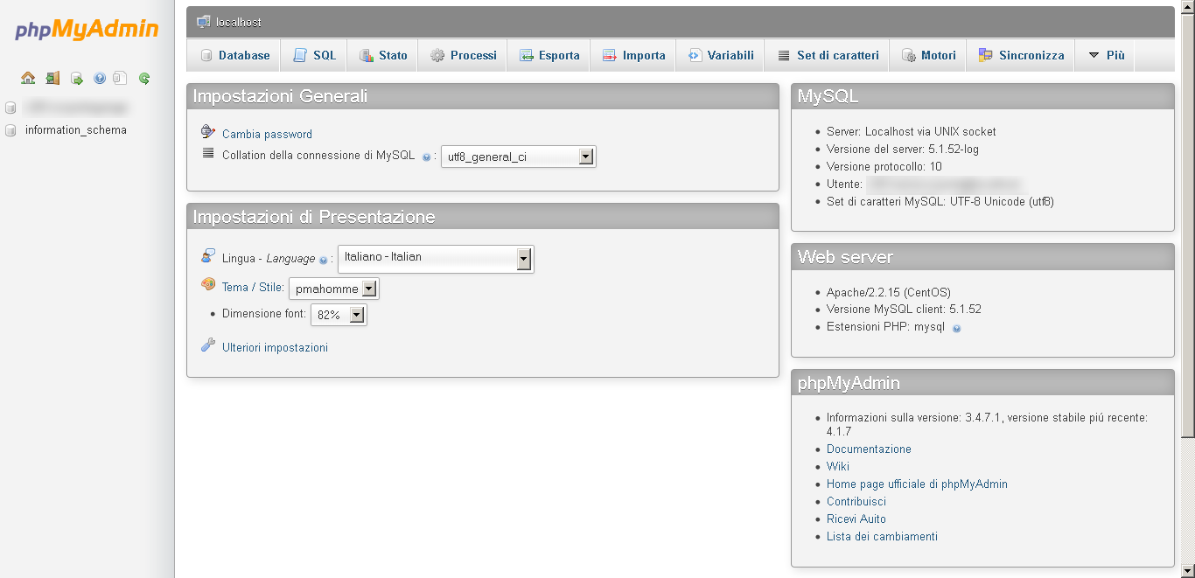Screen dimensions: 1195x578
Task: Click the Home house icon in sidebar
Action: click(28, 78)
